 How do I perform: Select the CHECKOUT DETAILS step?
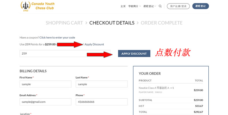coord(112,23)
